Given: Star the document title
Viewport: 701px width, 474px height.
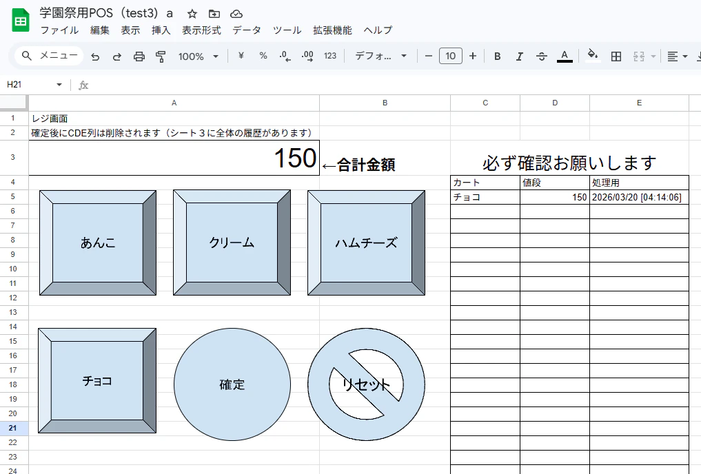Looking at the screenshot, I should (x=192, y=14).
